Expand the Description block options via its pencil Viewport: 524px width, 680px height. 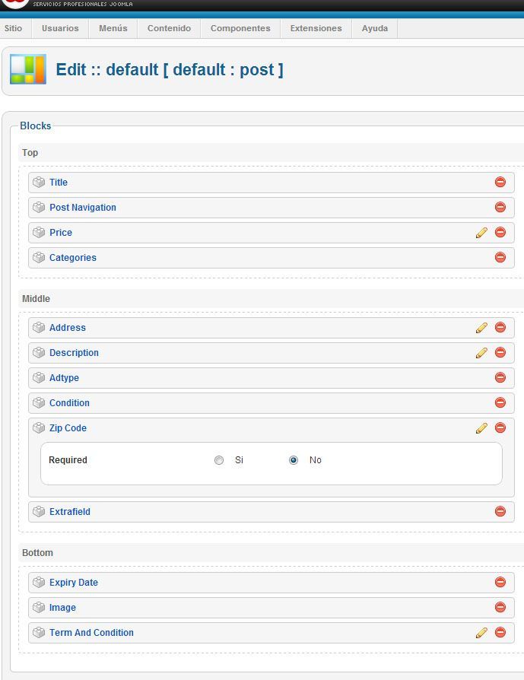481,353
